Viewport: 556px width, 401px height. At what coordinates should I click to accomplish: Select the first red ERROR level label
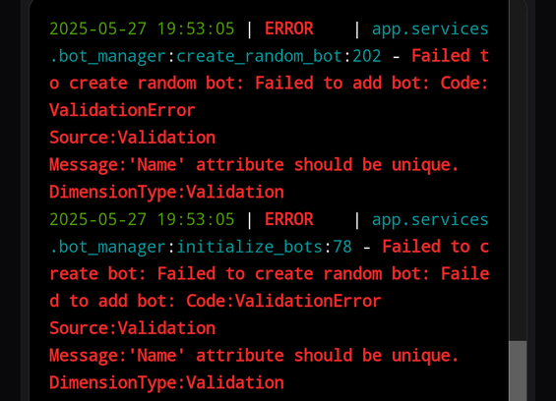(x=289, y=29)
